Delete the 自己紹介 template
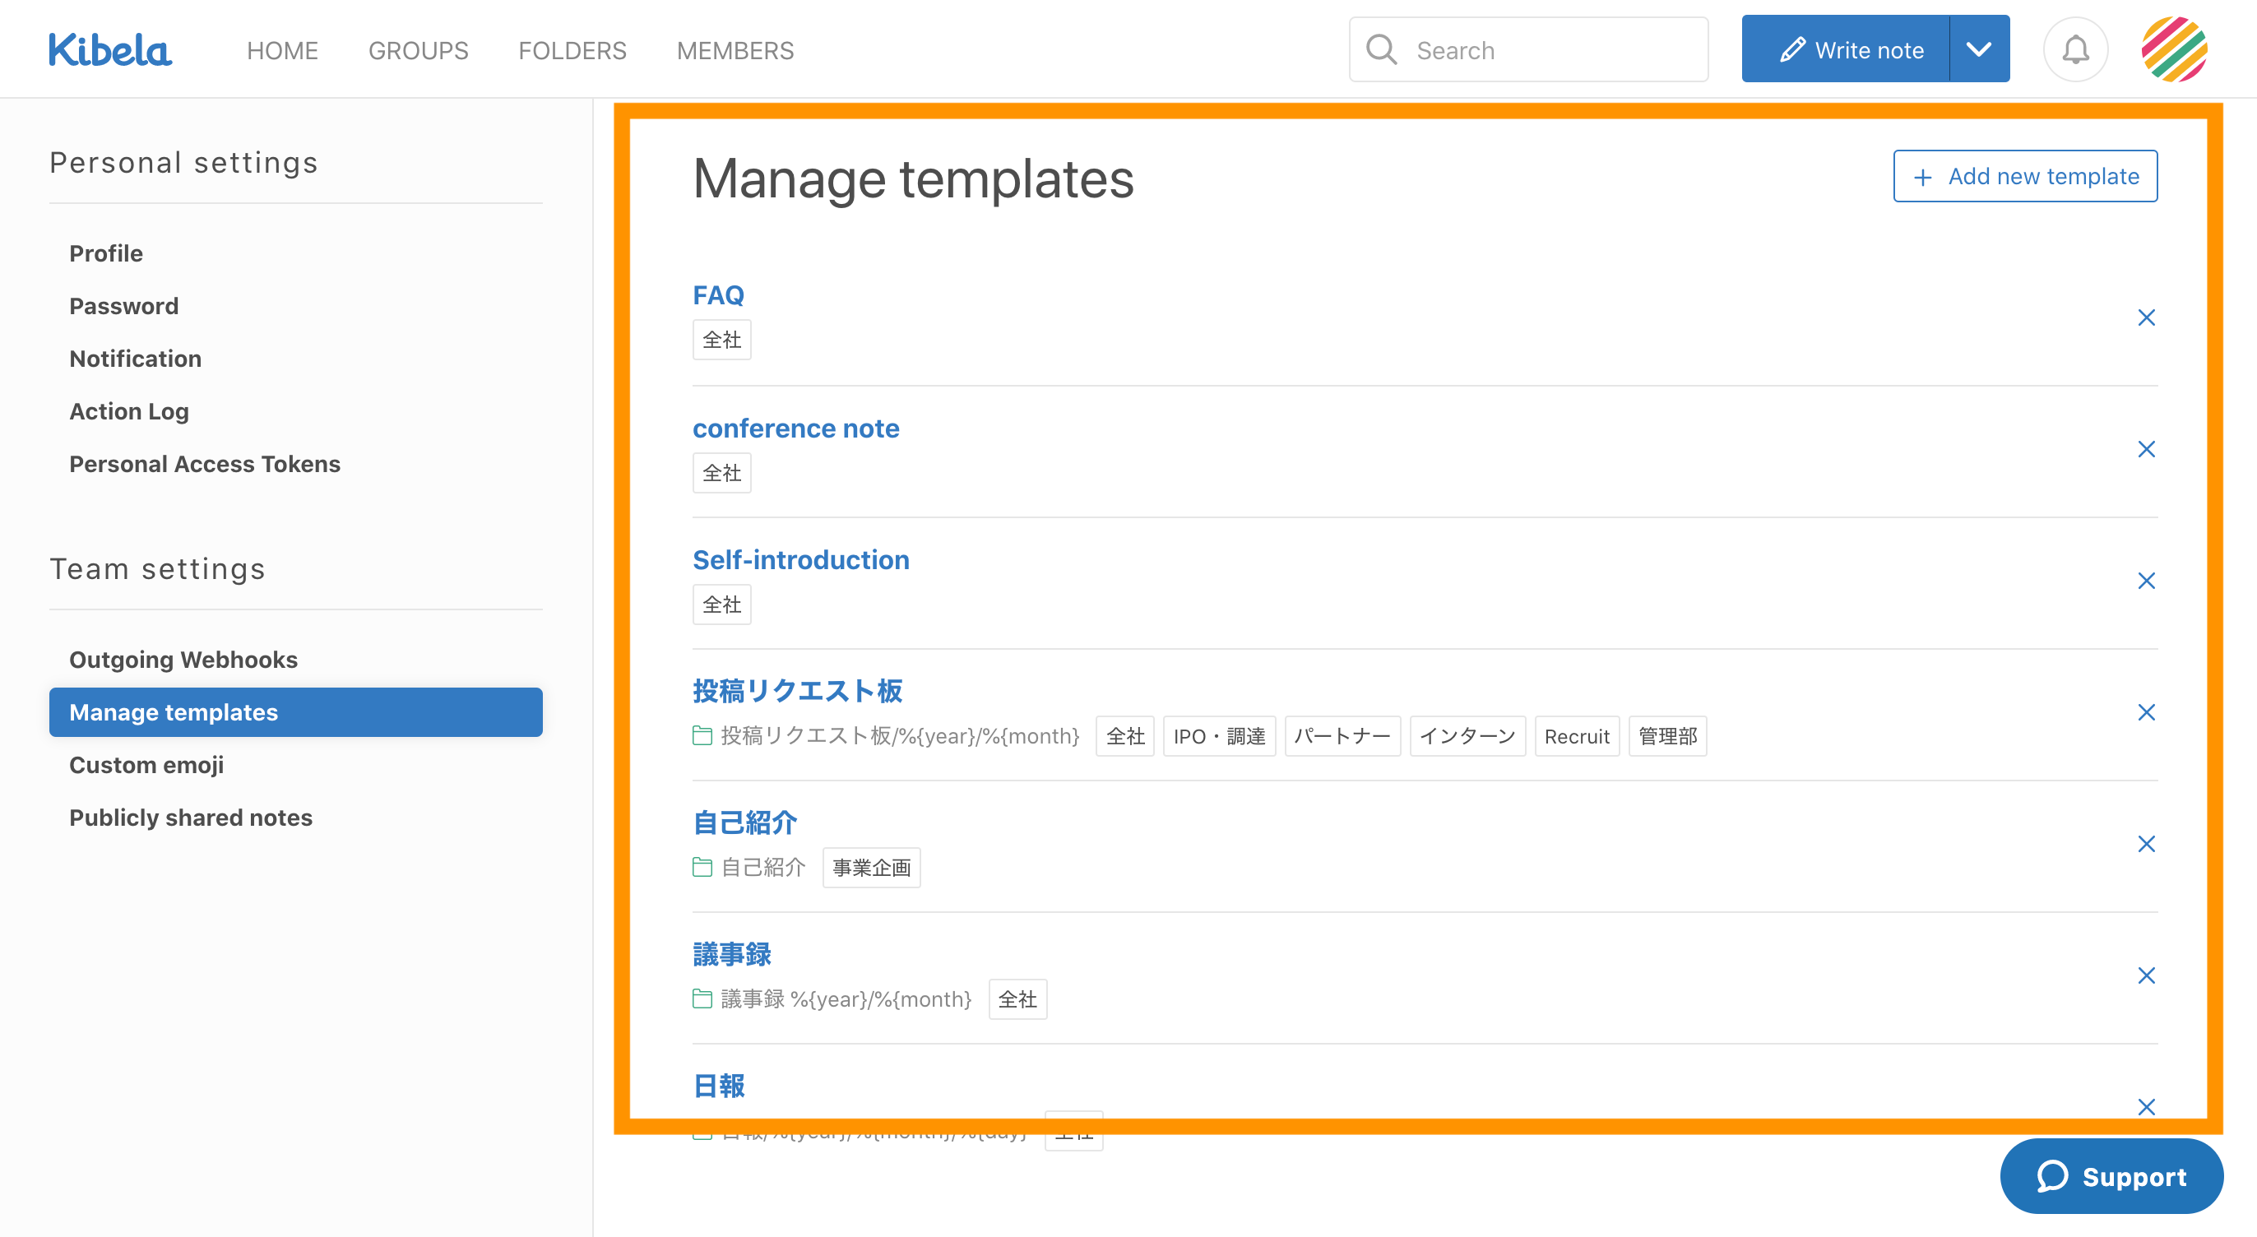Image resolution: width=2257 pixels, height=1237 pixels. click(x=2146, y=844)
